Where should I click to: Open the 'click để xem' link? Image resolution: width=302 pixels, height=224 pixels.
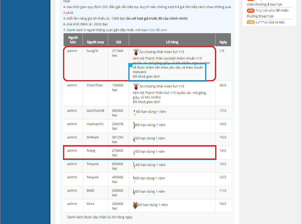158,30
